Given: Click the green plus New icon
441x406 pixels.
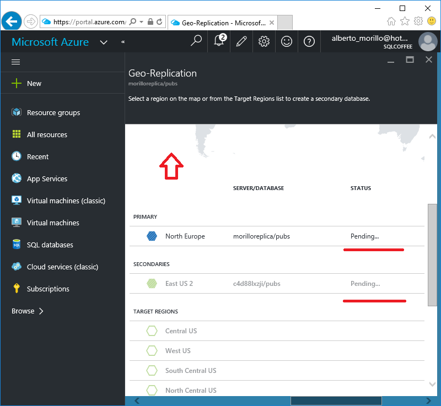Looking at the screenshot, I should (17, 83).
